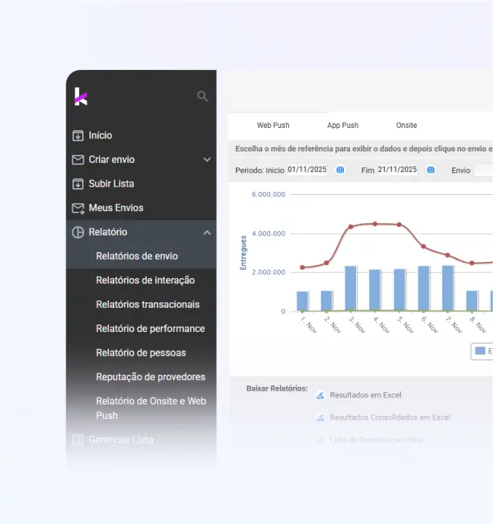Click the Início date input field
Screen dimensions: 493x524
coord(307,170)
